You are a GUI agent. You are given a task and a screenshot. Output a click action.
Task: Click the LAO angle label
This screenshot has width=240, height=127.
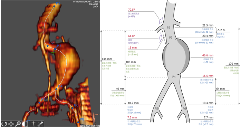click(96, 7)
